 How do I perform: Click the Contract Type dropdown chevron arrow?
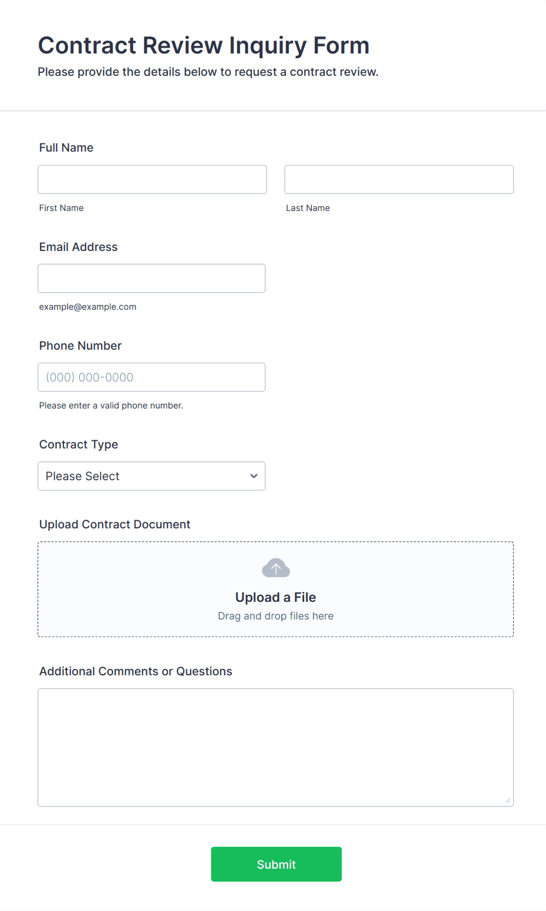point(254,476)
